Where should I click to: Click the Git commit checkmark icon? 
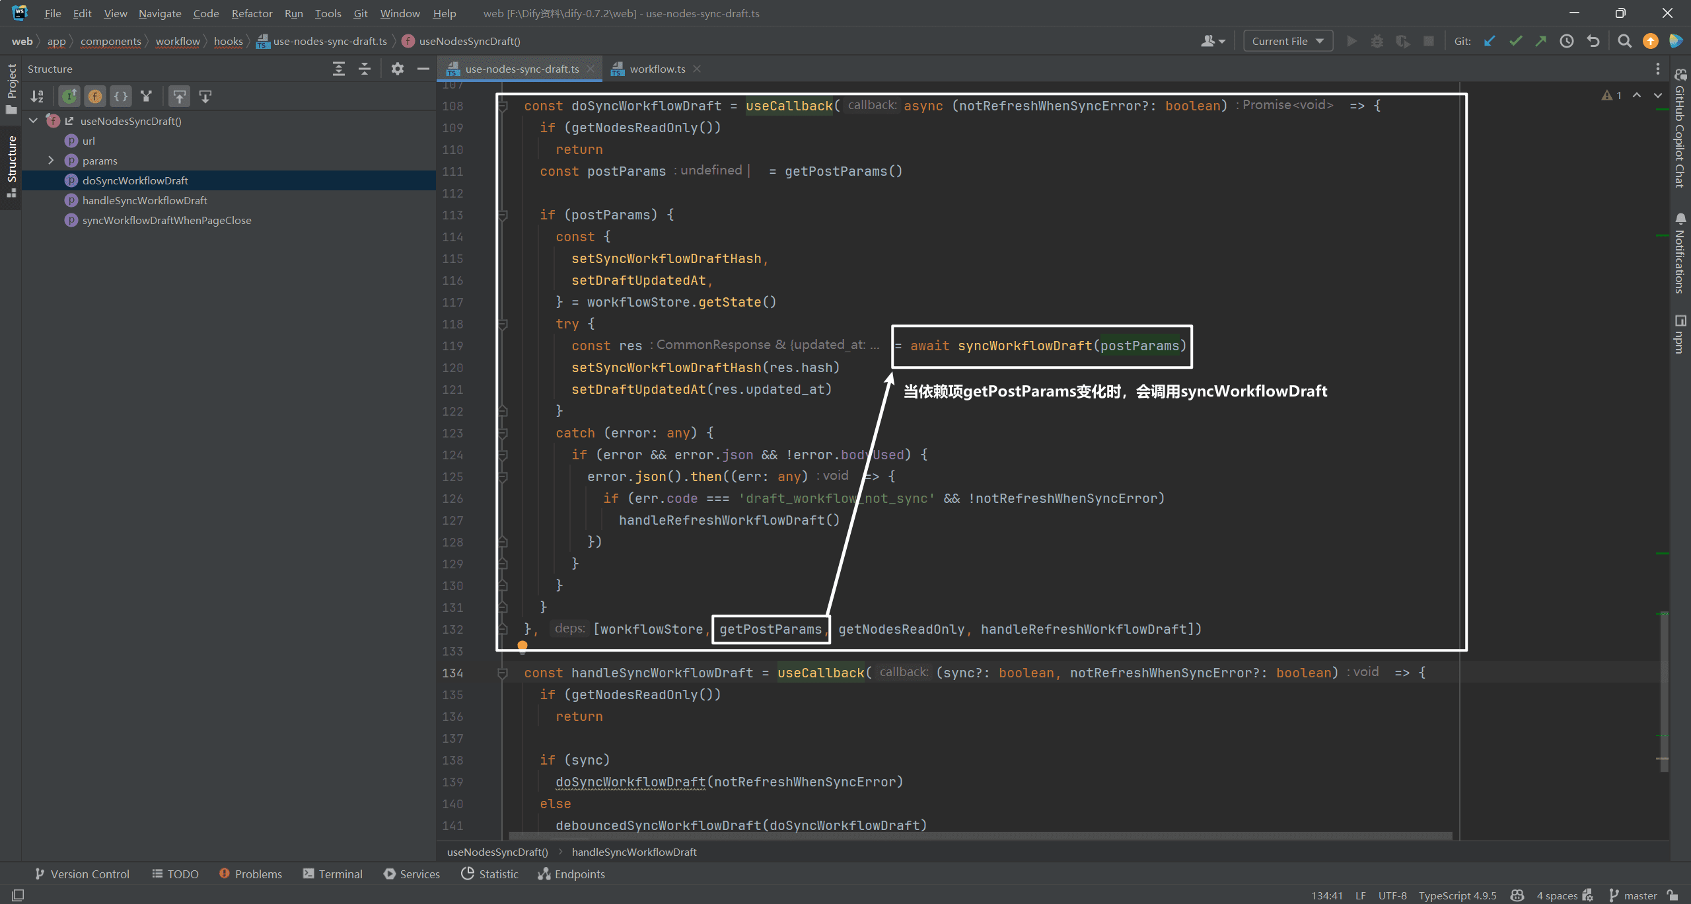(1516, 41)
